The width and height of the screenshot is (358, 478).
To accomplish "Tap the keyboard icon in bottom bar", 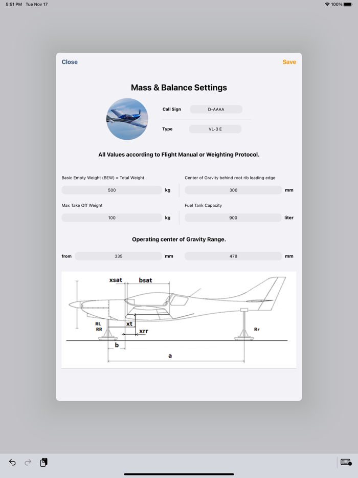I will (x=346, y=462).
